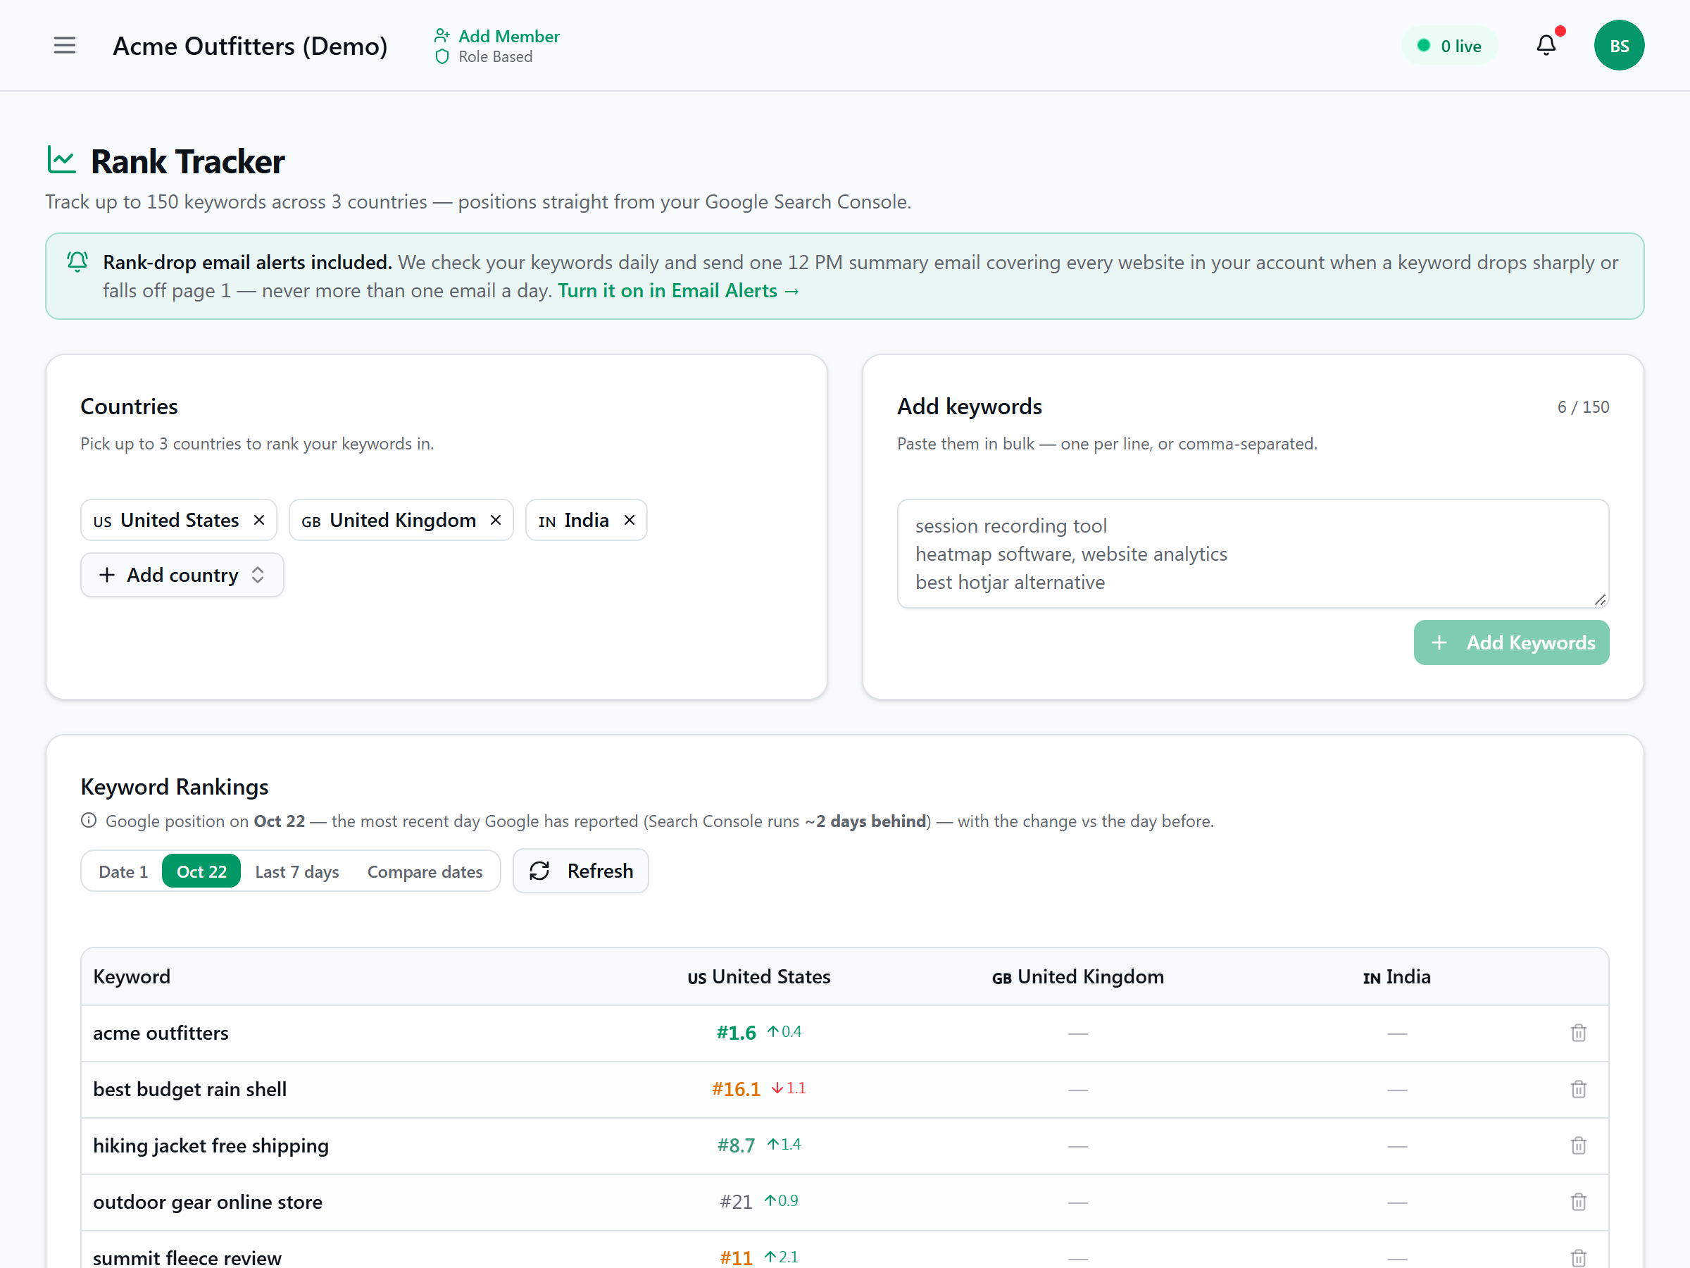Click the 6 / 150 keyword counter

1583,406
